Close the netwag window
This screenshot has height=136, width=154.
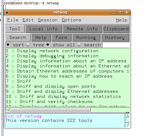pos(127,13)
